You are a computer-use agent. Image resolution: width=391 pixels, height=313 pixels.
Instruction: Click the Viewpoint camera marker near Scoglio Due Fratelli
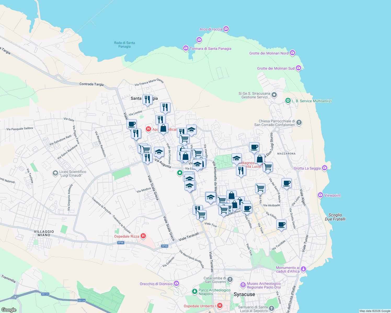320,195
